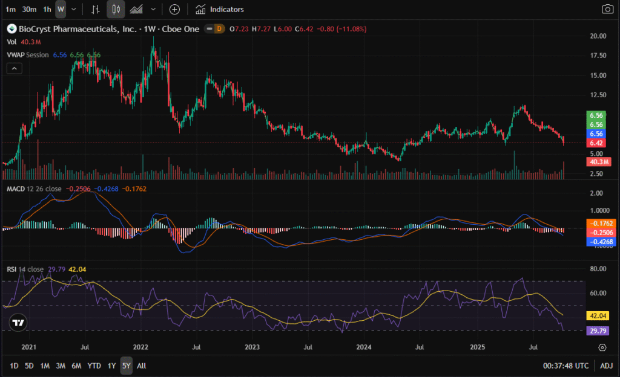620x377 pixels.
Task: Select the area chart style
Action: pyautogui.click(x=137, y=9)
